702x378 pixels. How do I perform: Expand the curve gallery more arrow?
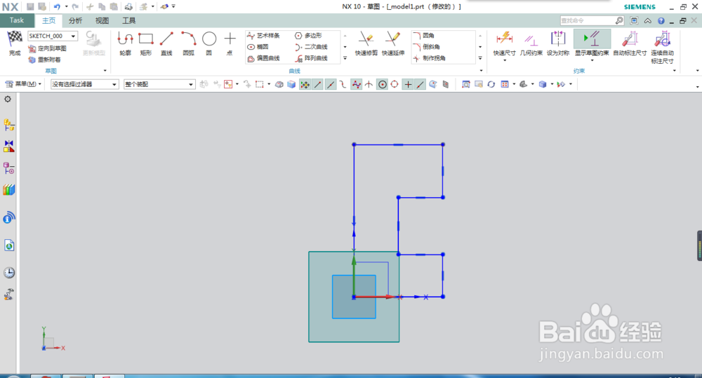click(x=345, y=58)
